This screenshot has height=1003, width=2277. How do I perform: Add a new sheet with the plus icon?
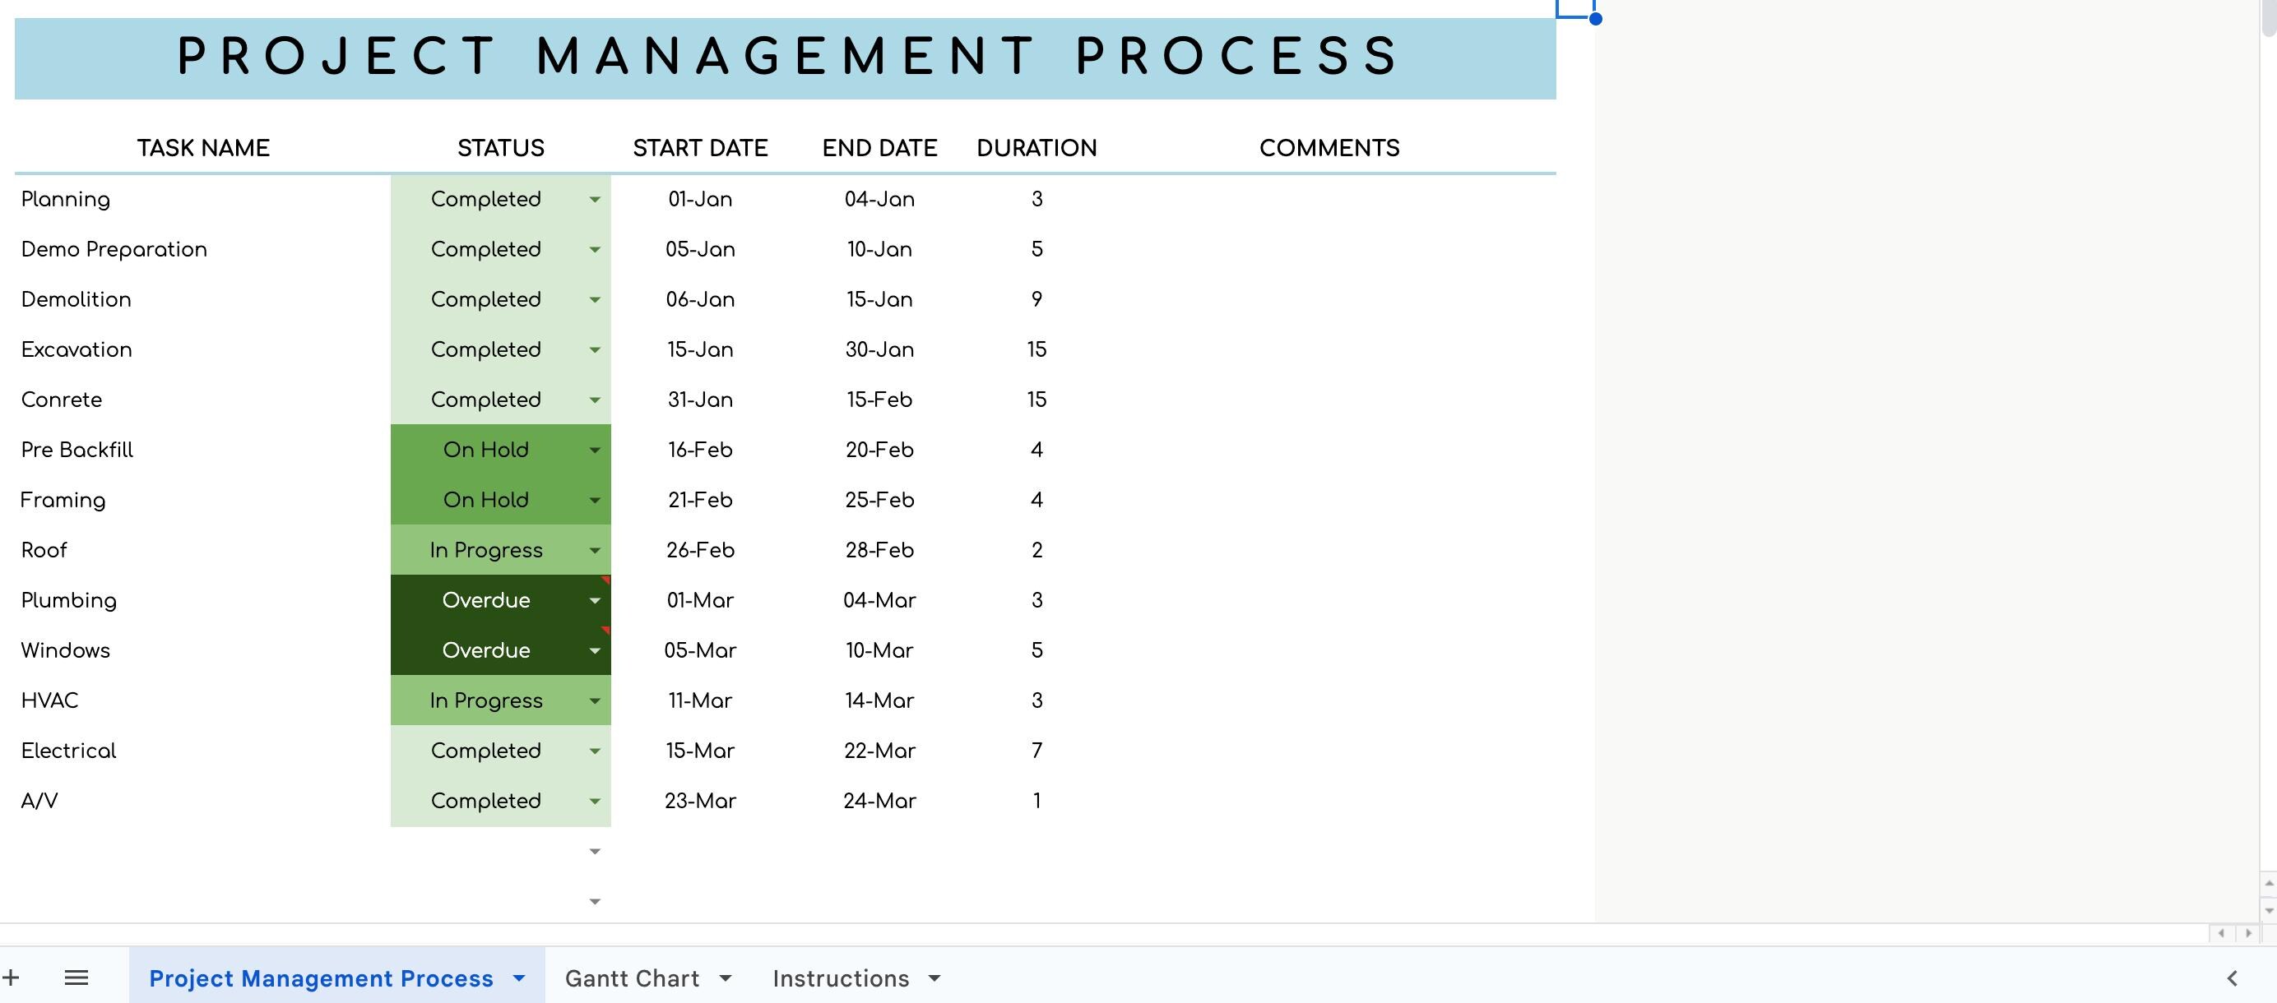pos(12,978)
